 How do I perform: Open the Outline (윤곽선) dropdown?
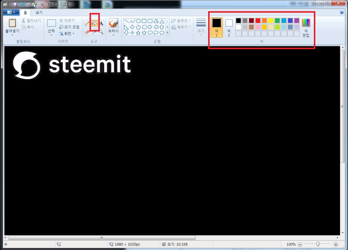pyautogui.click(x=181, y=21)
